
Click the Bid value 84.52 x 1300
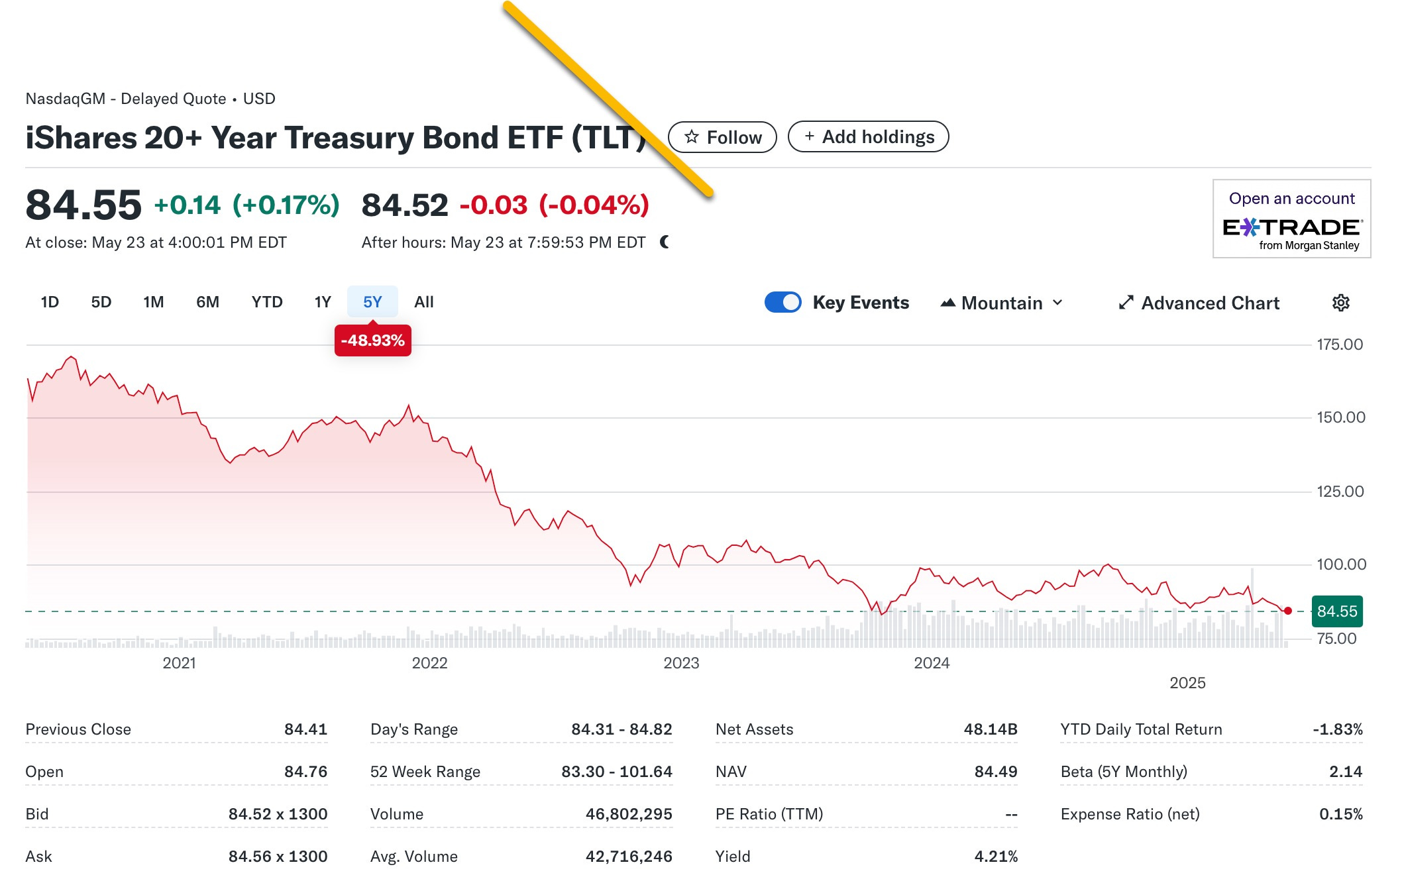pos(278,814)
